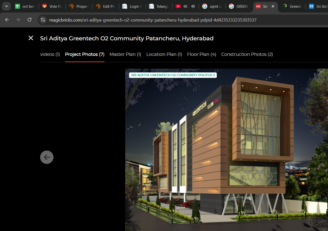Open the Construction Photos (2) tab
328x231 pixels.
[247, 54]
